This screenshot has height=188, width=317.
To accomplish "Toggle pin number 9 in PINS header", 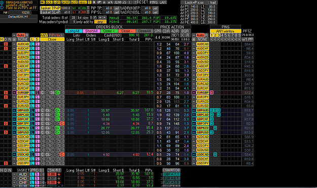I will click(x=239, y=35).
